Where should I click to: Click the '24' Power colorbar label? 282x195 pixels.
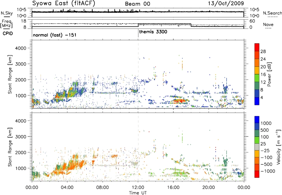point(263,59)
